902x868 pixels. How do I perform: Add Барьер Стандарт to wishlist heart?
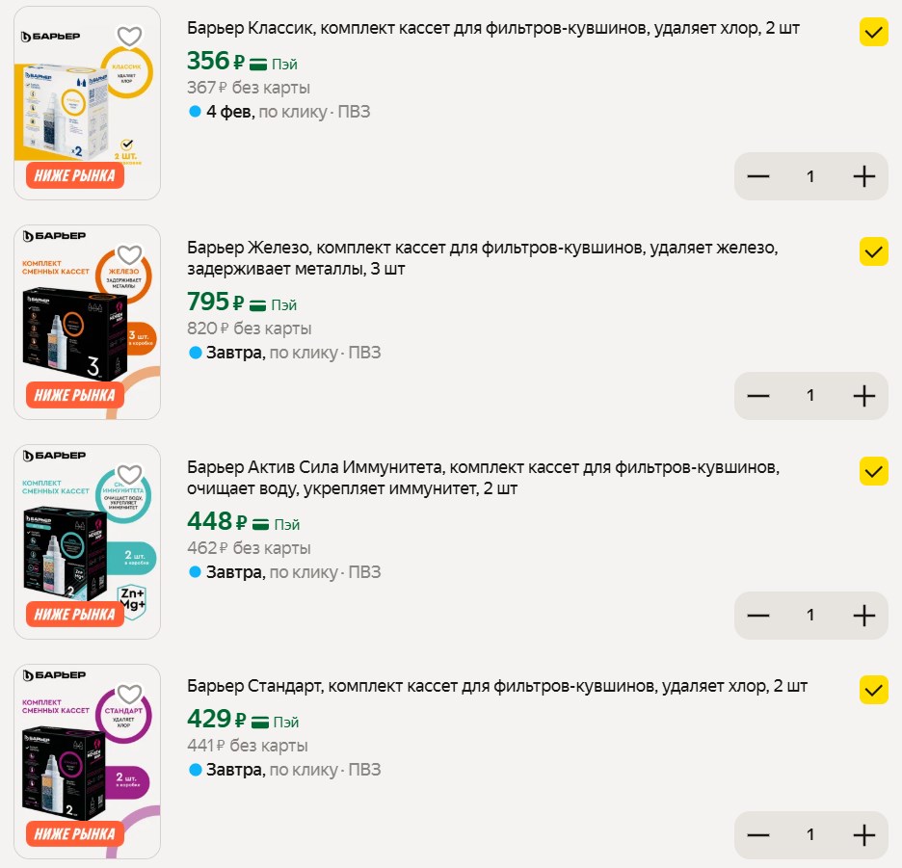click(x=129, y=695)
